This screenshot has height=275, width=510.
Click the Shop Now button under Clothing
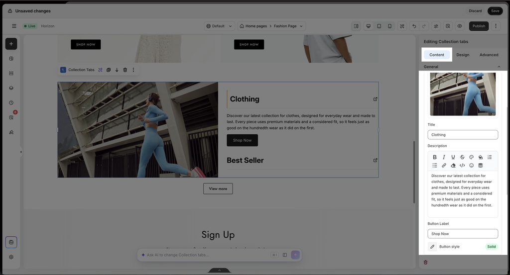pos(243,140)
